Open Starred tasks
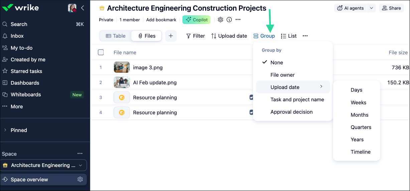This screenshot has height=191, width=410. pos(26,71)
